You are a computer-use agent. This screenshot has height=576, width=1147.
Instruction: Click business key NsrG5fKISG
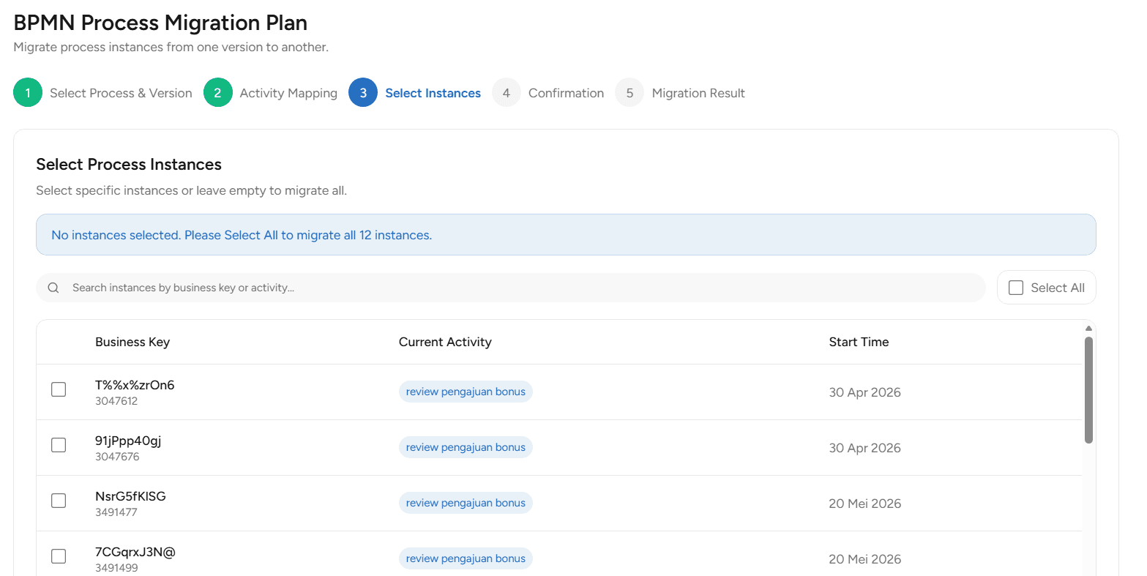pyautogui.click(x=130, y=496)
